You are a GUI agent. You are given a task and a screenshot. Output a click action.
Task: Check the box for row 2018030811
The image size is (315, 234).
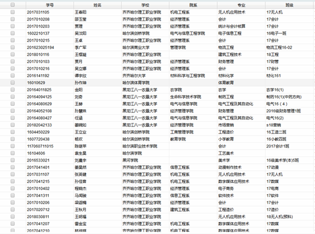pyautogui.click(x=12, y=216)
